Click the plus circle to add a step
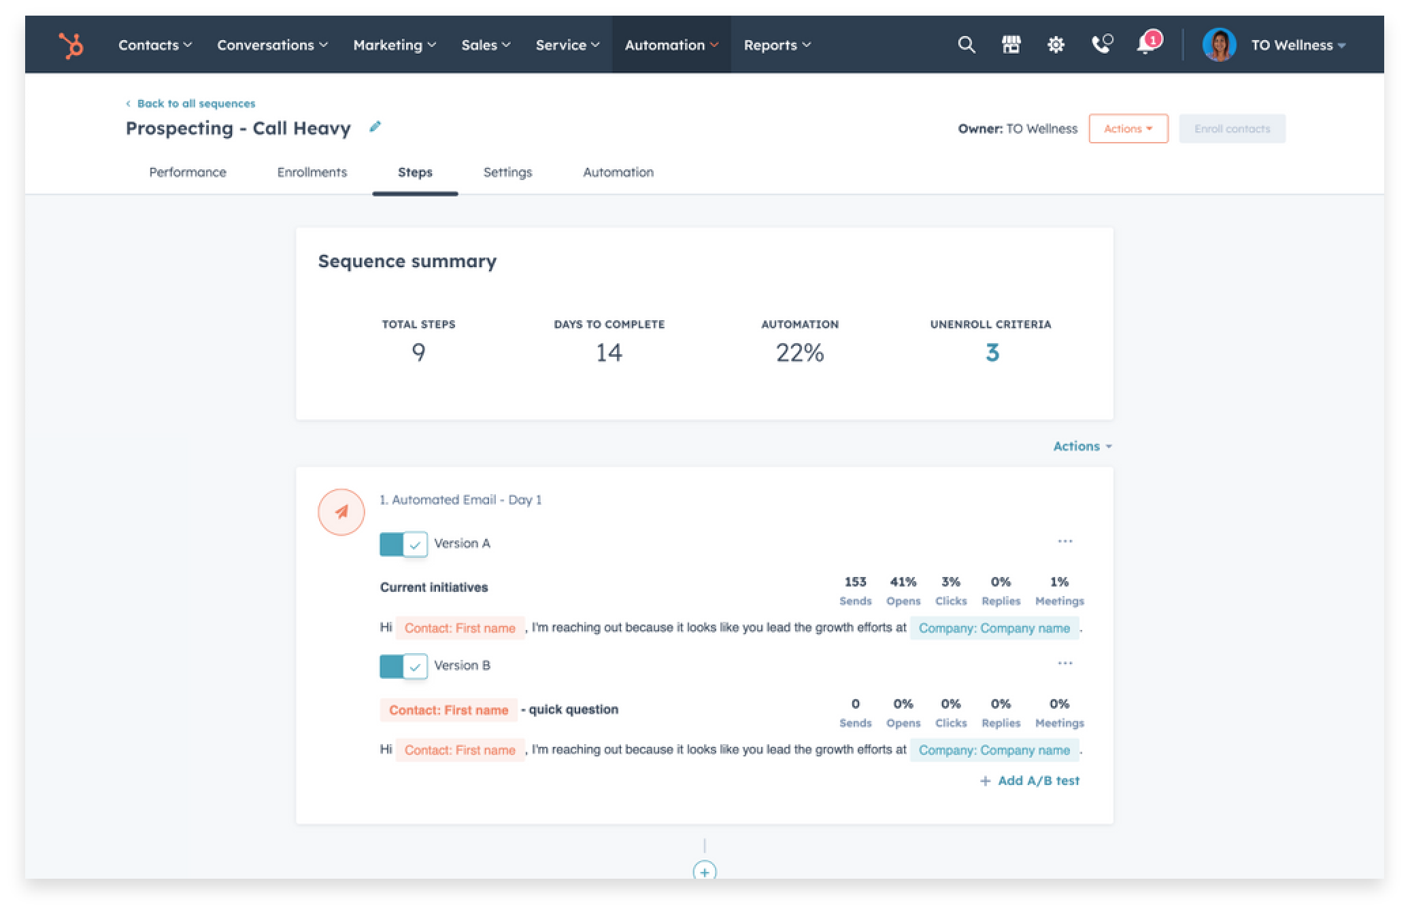Viewport: 1408px width, 912px height. [x=704, y=871]
